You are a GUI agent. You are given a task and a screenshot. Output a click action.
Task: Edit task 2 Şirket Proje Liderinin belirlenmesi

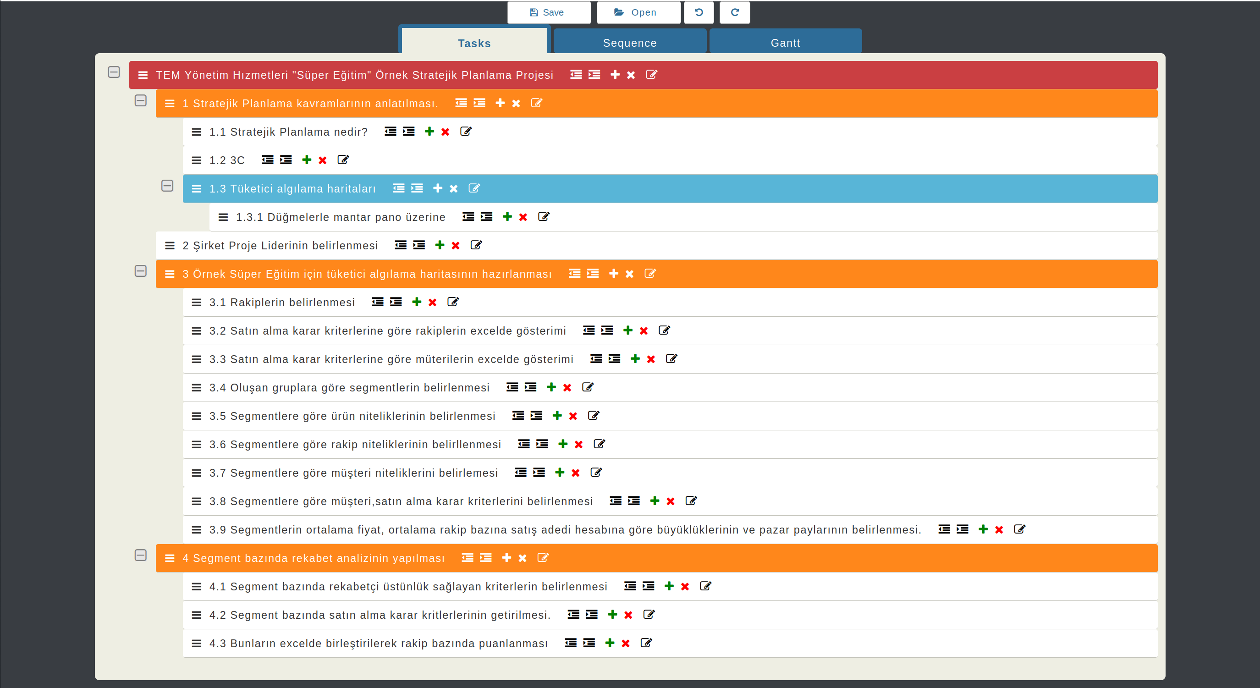[x=476, y=246]
